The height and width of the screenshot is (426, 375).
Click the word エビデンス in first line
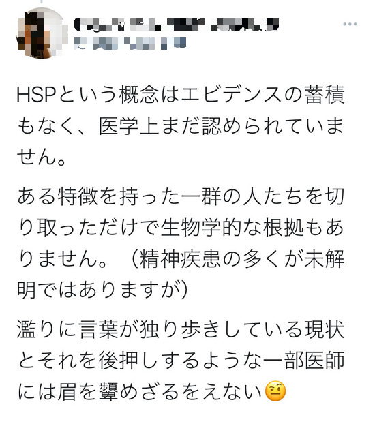coord(230,95)
